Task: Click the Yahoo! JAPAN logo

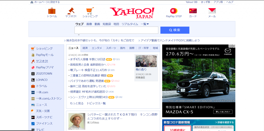Action: coord(132,13)
